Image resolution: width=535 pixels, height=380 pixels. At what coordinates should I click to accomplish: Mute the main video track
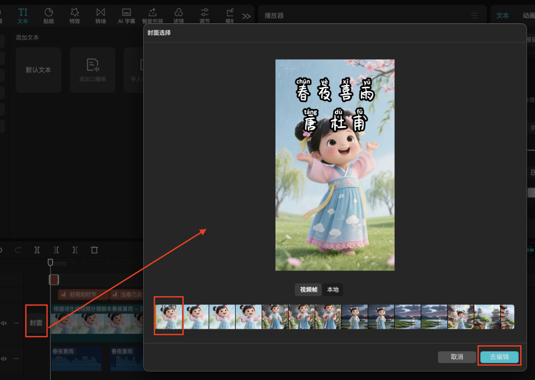click(x=4, y=323)
